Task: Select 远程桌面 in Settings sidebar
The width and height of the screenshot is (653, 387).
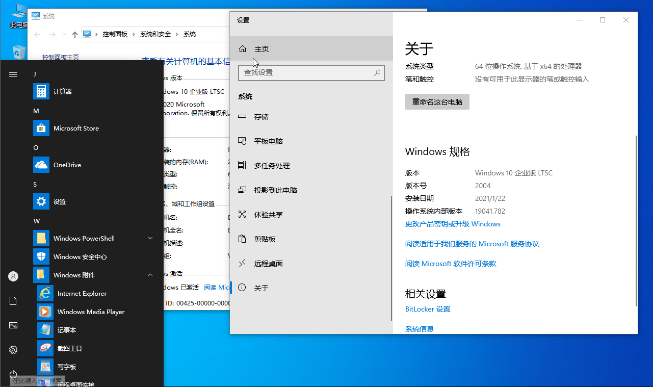Action: (x=311, y=264)
